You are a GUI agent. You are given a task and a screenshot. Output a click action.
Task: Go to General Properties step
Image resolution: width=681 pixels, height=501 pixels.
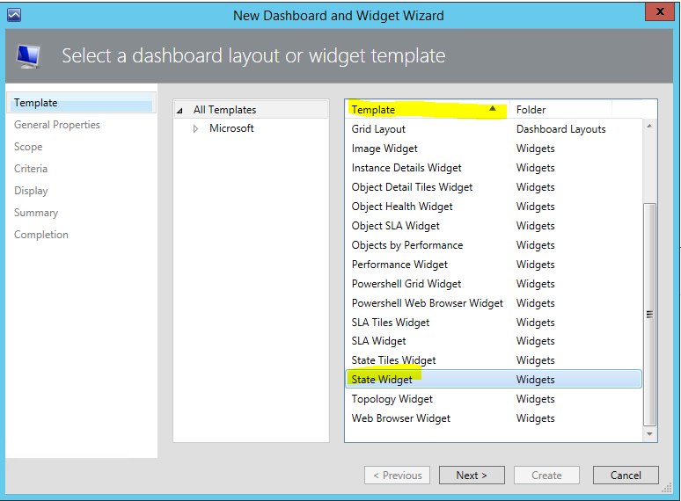tap(57, 125)
